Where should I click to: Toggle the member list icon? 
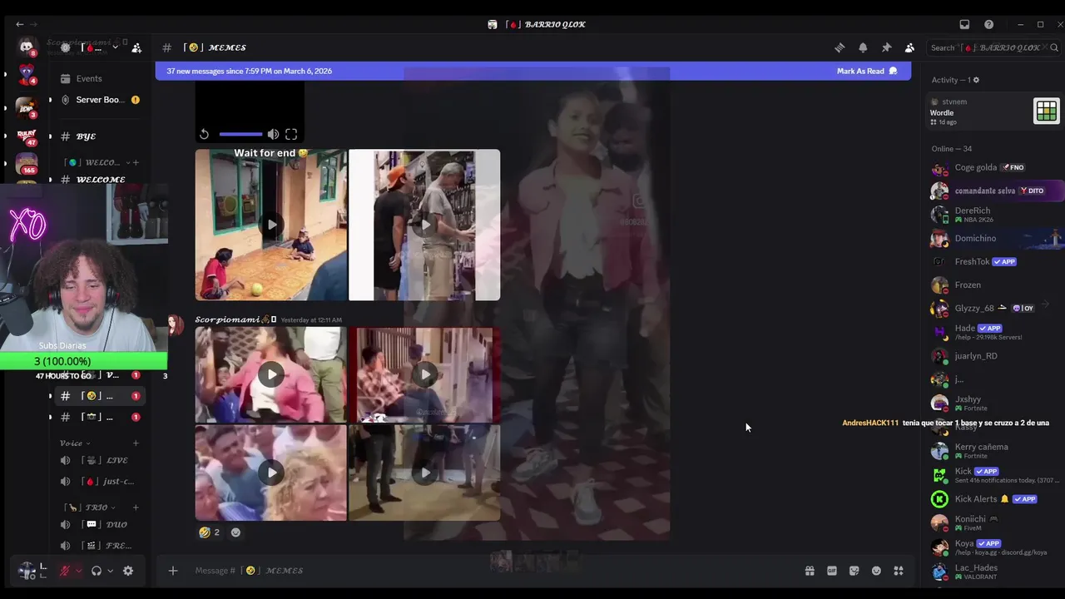click(909, 47)
